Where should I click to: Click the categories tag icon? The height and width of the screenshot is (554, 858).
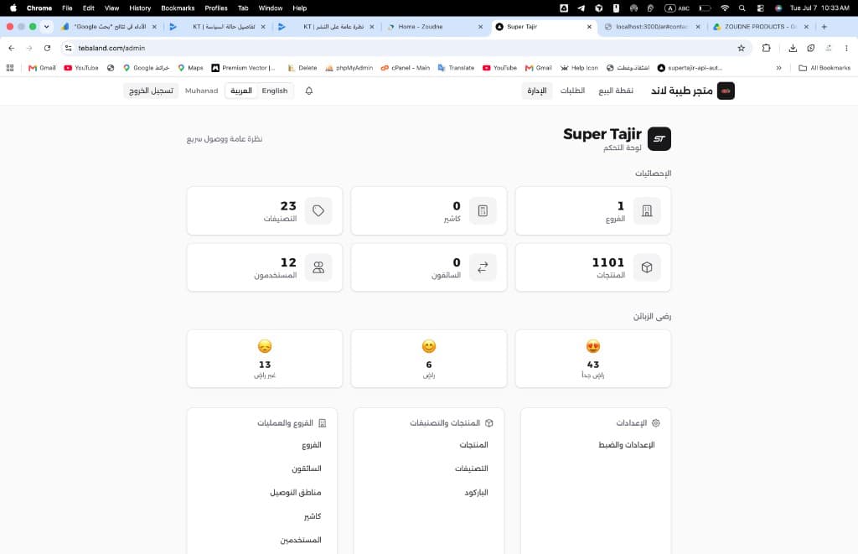pos(318,210)
